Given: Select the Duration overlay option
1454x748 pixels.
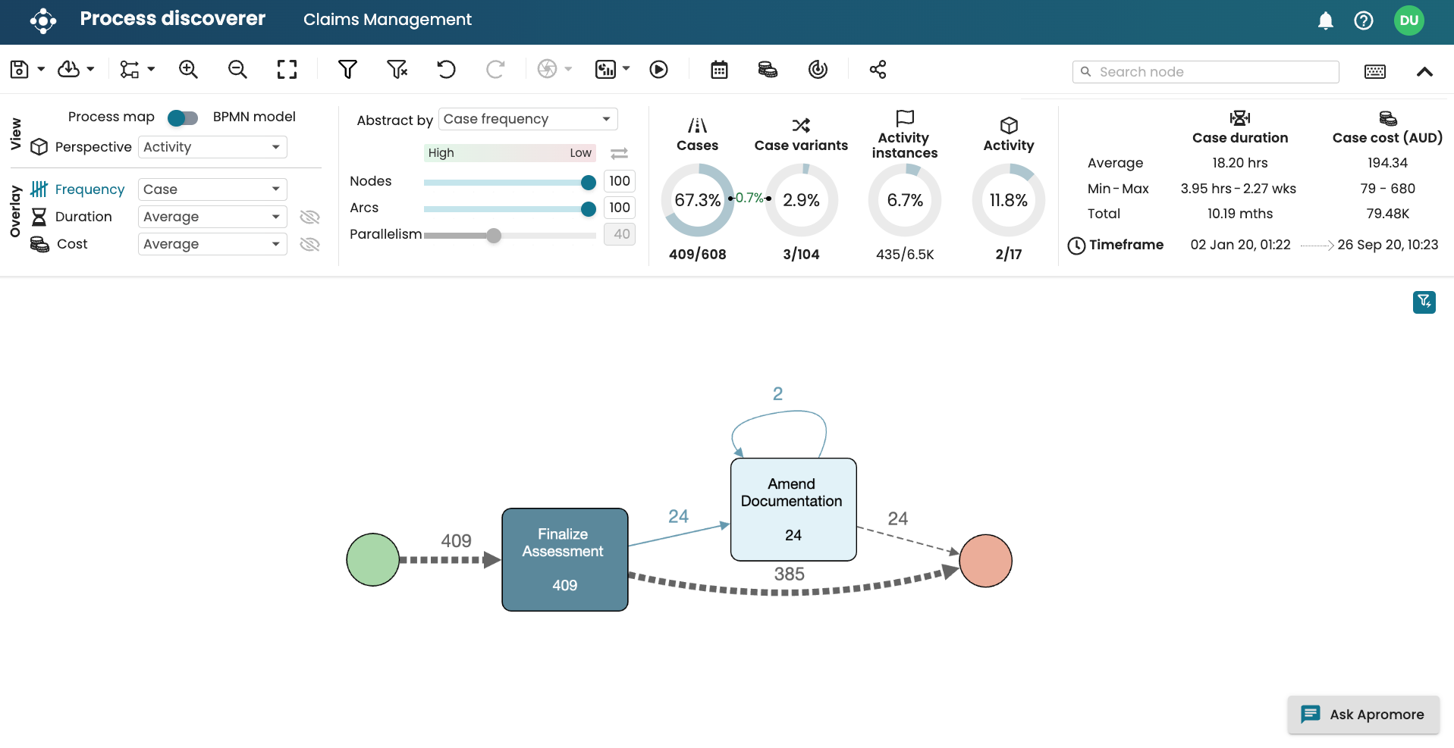Looking at the screenshot, I should point(83,217).
